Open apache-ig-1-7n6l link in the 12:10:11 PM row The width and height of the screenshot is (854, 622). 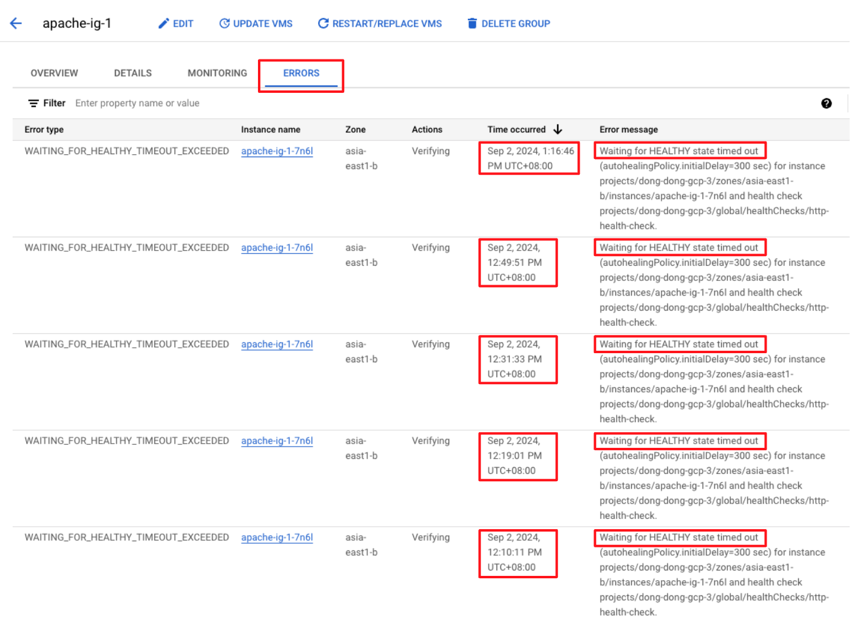point(277,537)
